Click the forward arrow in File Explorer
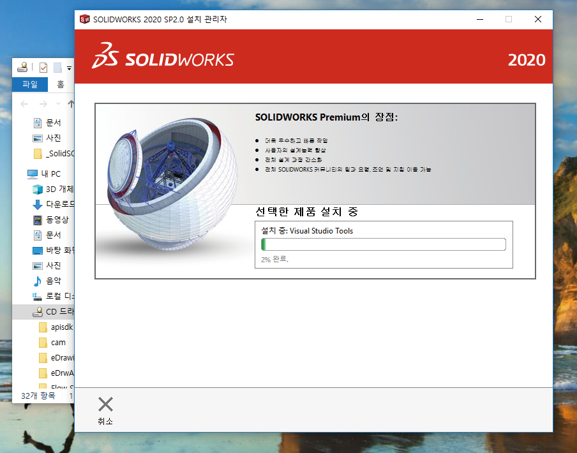Image resolution: width=577 pixels, height=453 pixels. click(x=43, y=104)
